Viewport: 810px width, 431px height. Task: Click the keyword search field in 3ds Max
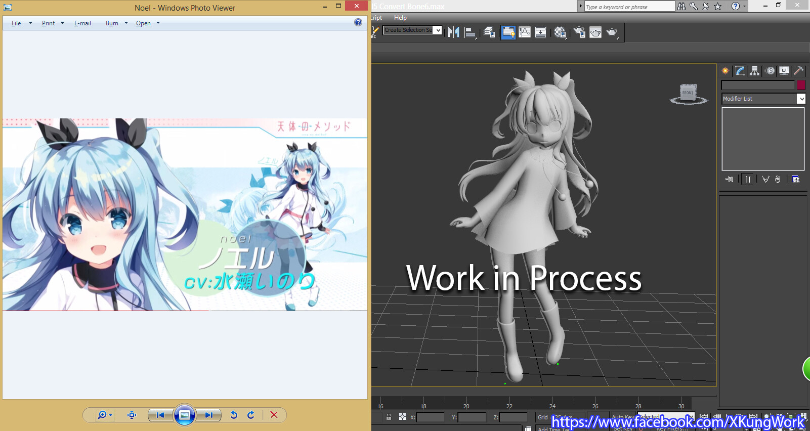click(629, 7)
